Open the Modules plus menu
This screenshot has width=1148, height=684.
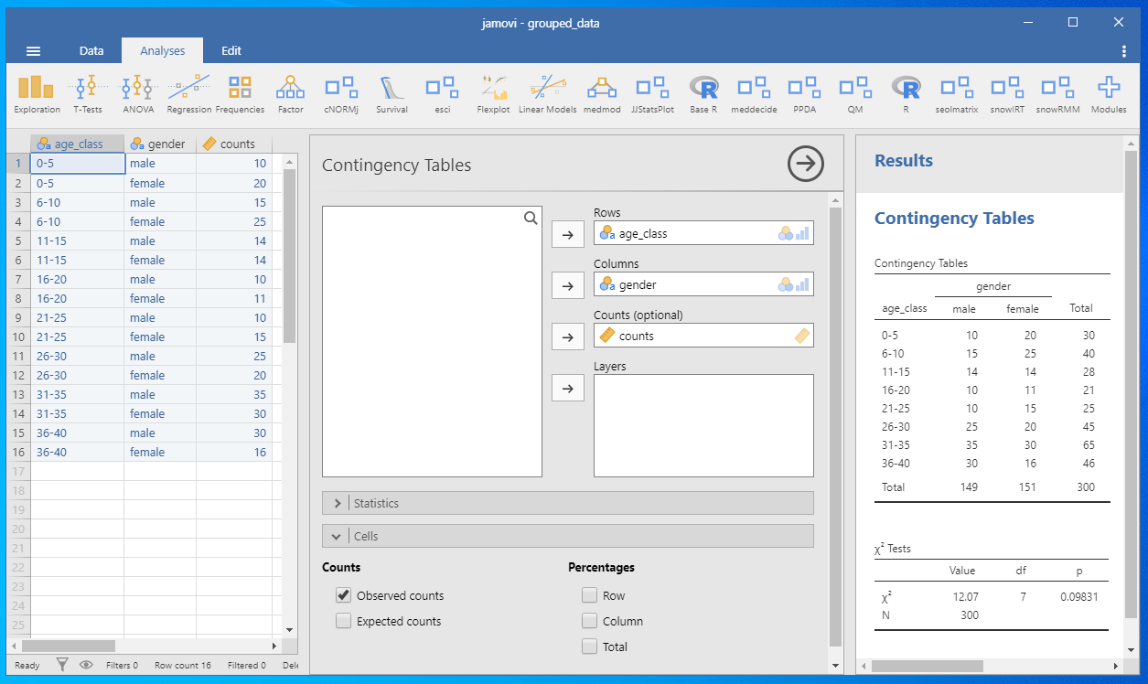click(1109, 94)
